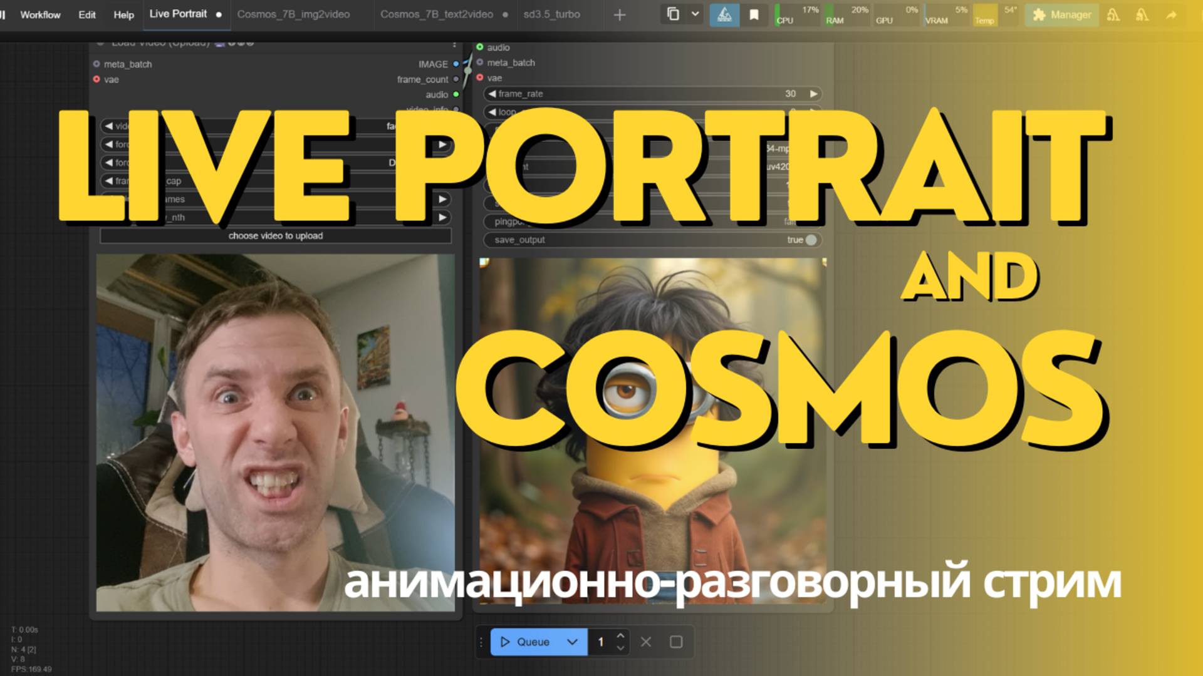The height and width of the screenshot is (676, 1203).
Task: Click the share arrow icon at top right
Action: (x=1171, y=15)
